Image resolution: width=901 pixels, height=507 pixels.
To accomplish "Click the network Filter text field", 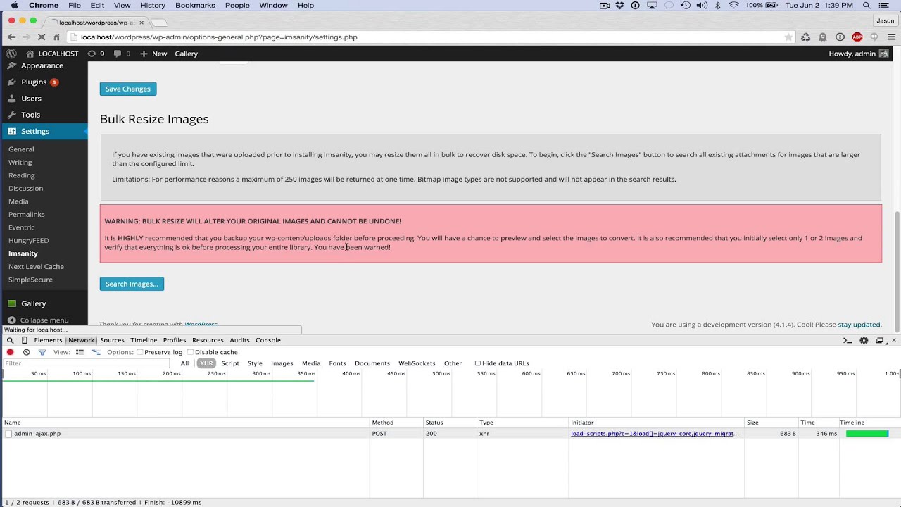I will [x=86, y=363].
